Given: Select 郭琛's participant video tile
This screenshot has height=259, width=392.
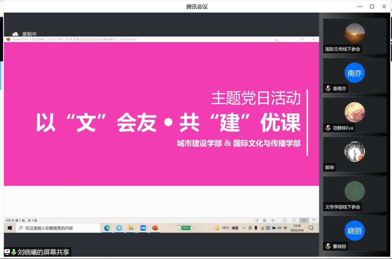Looking at the screenshot, I should [354, 154].
